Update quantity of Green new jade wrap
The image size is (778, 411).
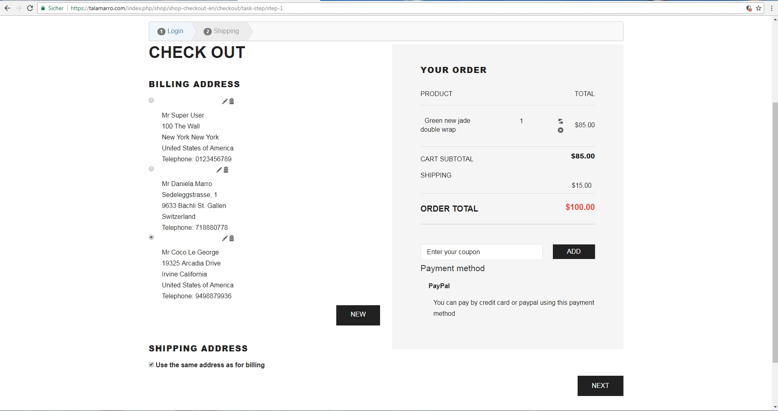click(560, 121)
